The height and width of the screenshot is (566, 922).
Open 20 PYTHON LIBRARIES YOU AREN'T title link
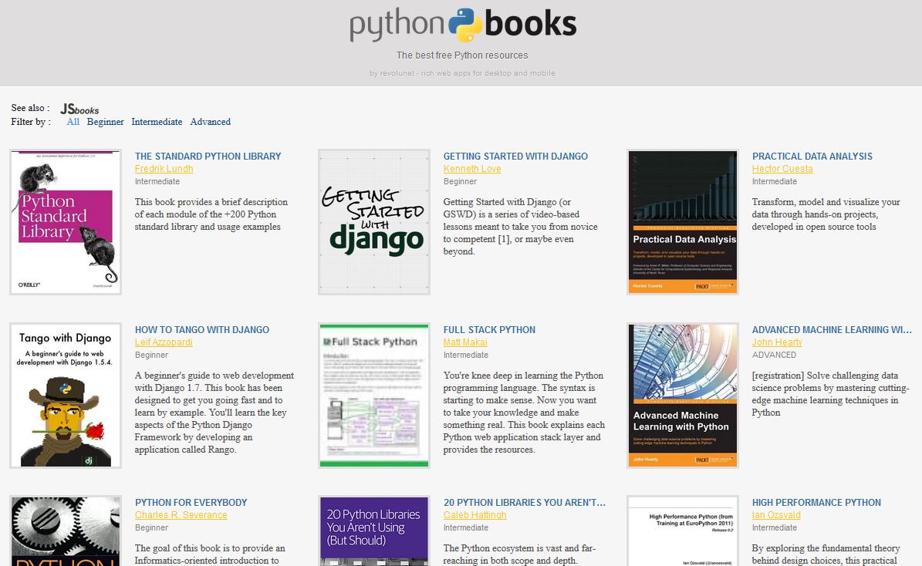tap(524, 503)
